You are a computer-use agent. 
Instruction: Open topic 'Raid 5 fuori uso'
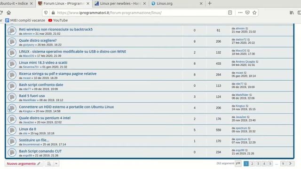32,96
